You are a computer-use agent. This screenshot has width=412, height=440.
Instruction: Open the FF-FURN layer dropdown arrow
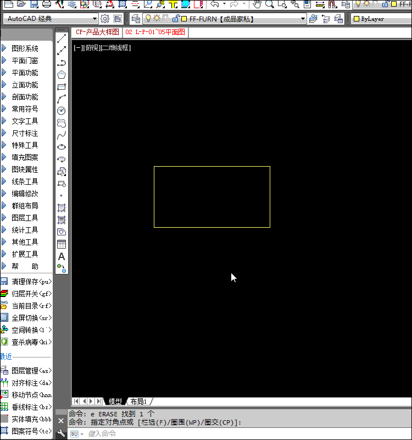click(x=303, y=19)
